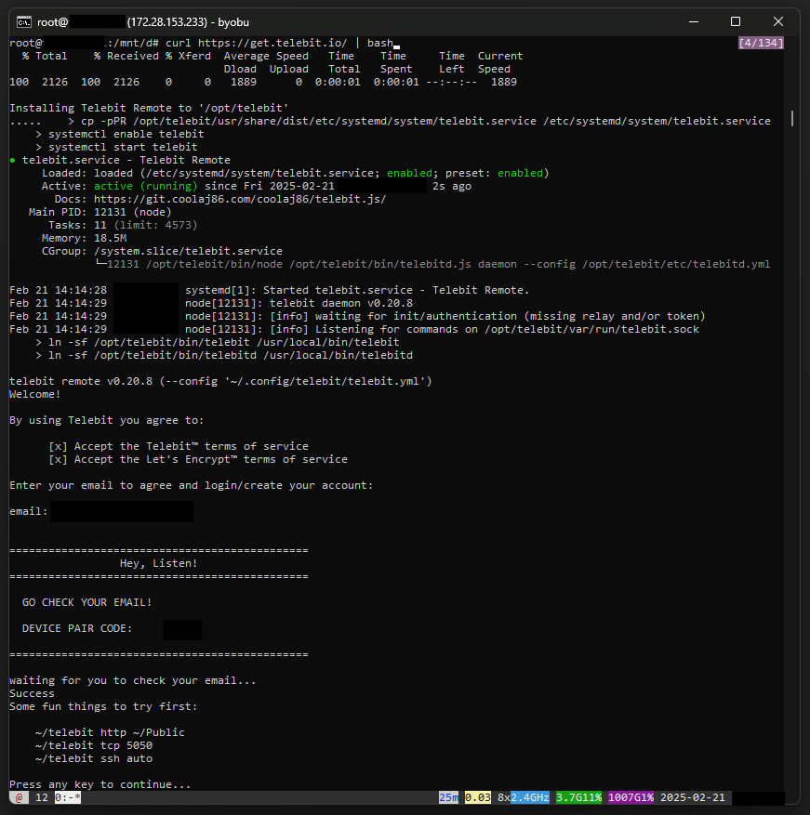The width and height of the screenshot is (810, 815).
Task: Click the '1007G1%' disk usage indicator
Action: 631,797
